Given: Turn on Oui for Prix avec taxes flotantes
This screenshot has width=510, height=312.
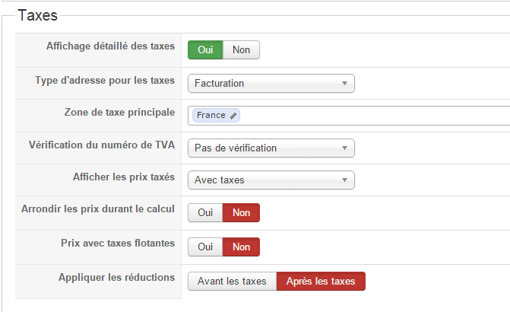Looking at the screenshot, I should coord(205,247).
